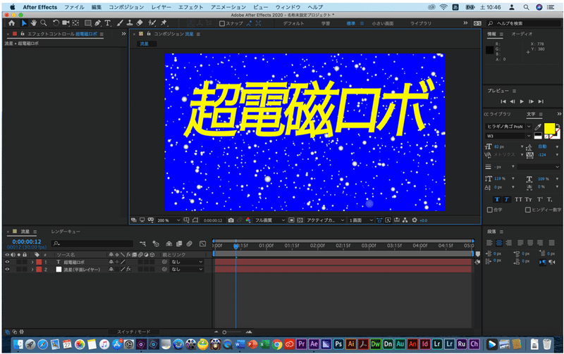Select the Pan Behind anchor point tool
Viewport: 564px width, 354px height.
point(75,23)
